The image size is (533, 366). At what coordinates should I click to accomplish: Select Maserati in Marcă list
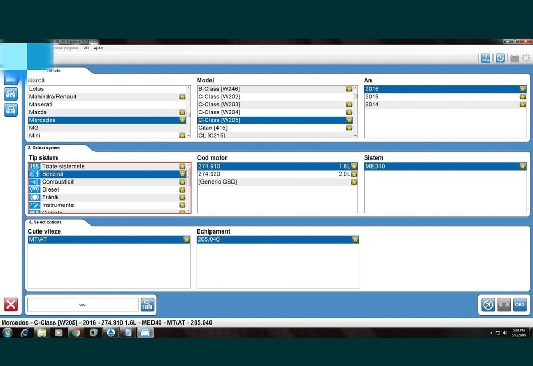click(x=107, y=104)
